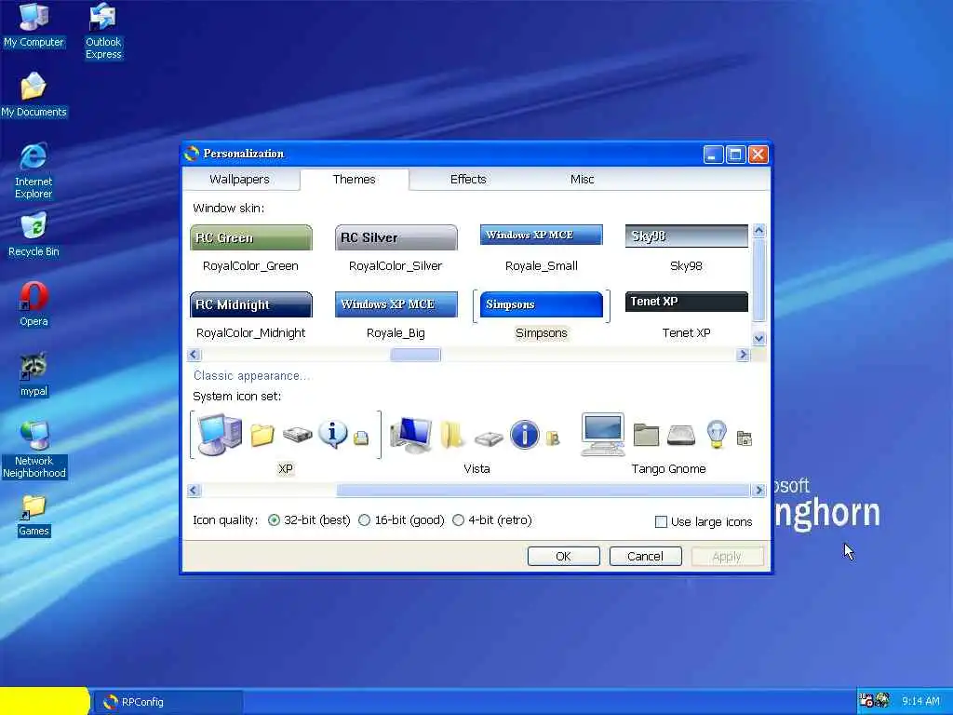
Task: Click Tango Gnome drive icon
Action: click(x=680, y=436)
